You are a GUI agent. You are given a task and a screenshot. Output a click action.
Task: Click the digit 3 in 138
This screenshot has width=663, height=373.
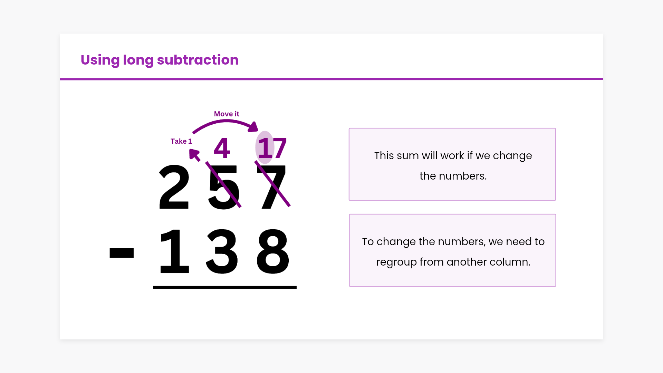(x=222, y=251)
